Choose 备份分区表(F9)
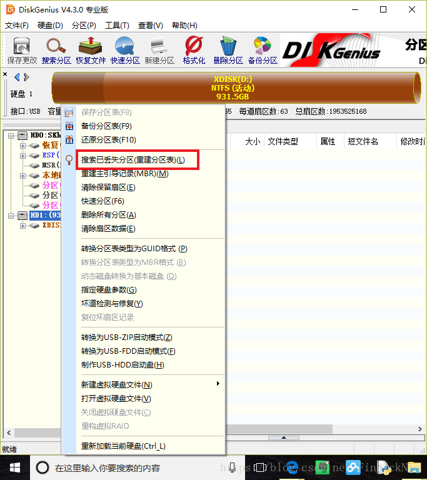427x480 pixels. click(106, 126)
